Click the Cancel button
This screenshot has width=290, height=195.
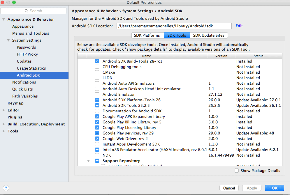click(x=229, y=188)
